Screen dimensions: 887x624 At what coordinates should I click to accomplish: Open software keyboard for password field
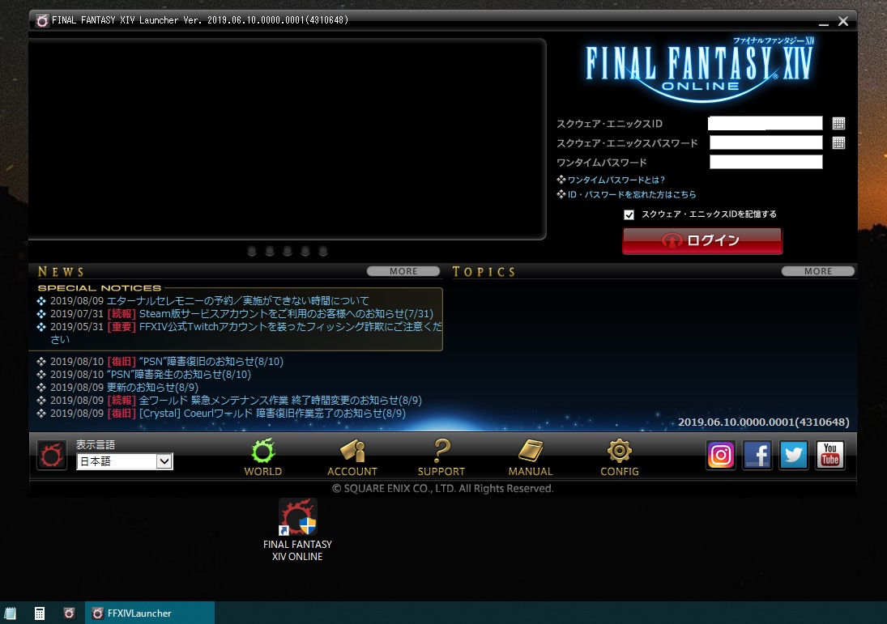[x=839, y=143]
